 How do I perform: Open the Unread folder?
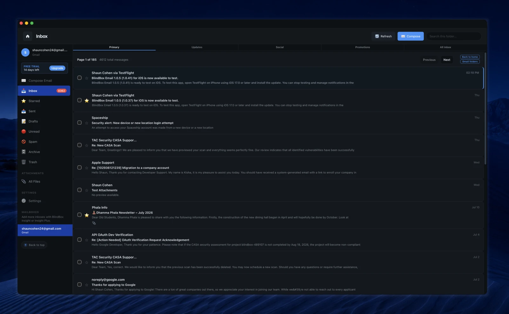[44, 132]
